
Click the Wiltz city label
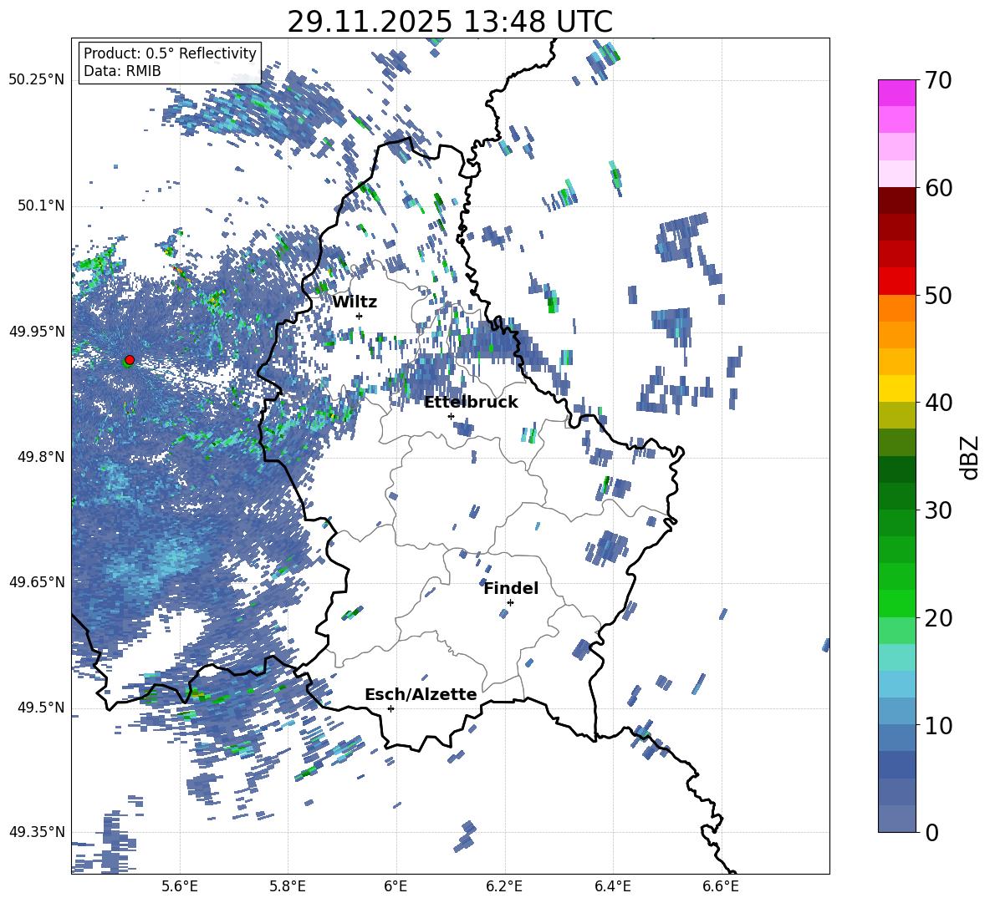pyautogui.click(x=355, y=302)
